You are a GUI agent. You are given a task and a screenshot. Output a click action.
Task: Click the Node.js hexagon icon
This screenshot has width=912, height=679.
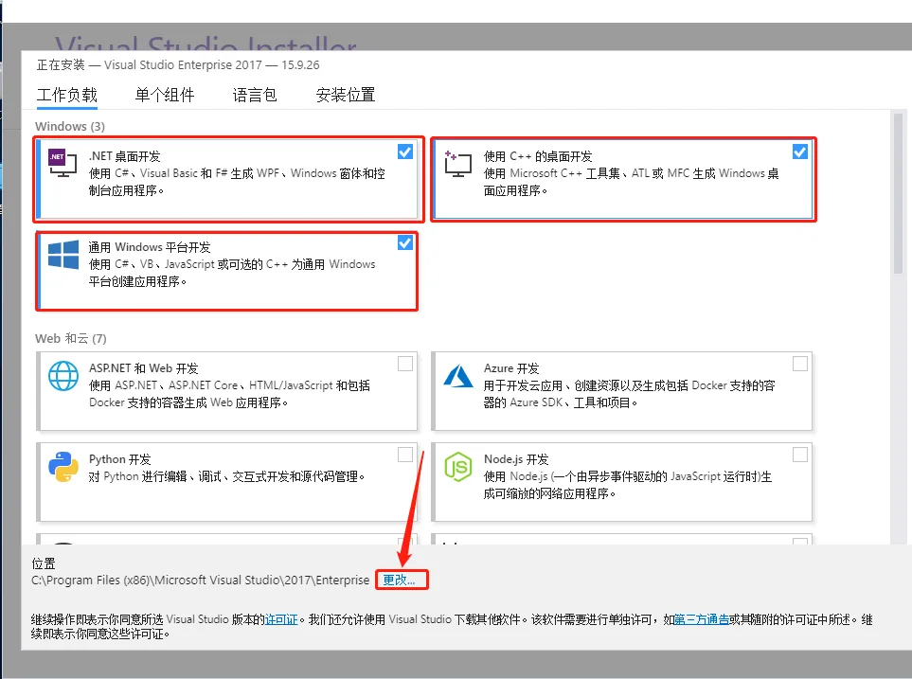tap(458, 467)
